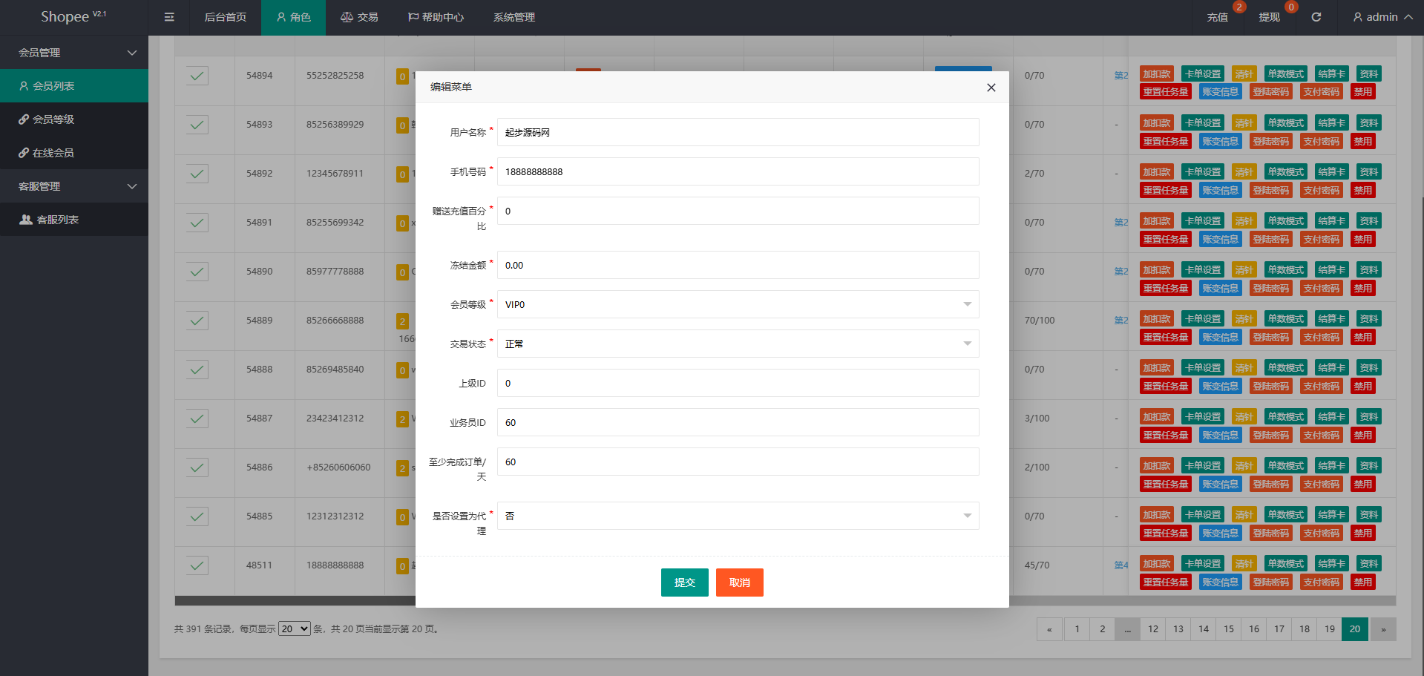Close the 编辑菜单 dialog with X
1424x676 pixels.
991,88
